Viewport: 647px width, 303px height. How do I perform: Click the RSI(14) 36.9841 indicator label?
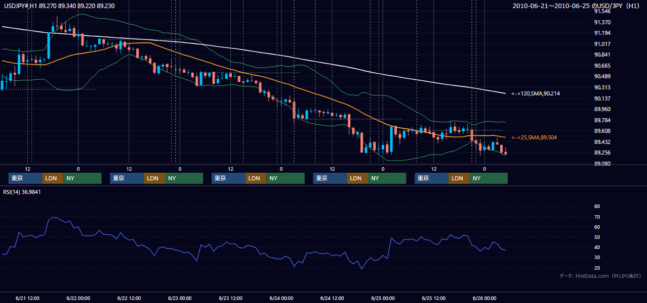[x=22, y=192]
